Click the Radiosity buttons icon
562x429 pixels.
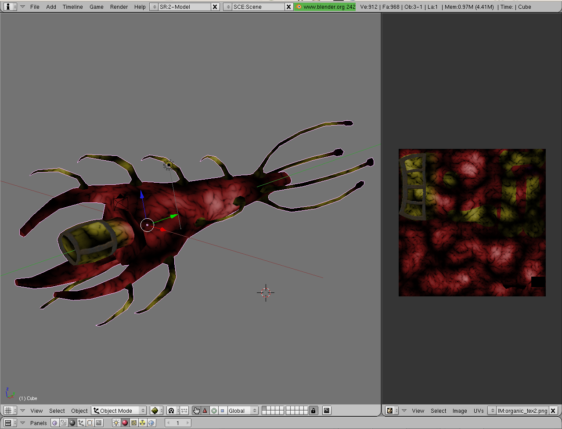[143, 423]
